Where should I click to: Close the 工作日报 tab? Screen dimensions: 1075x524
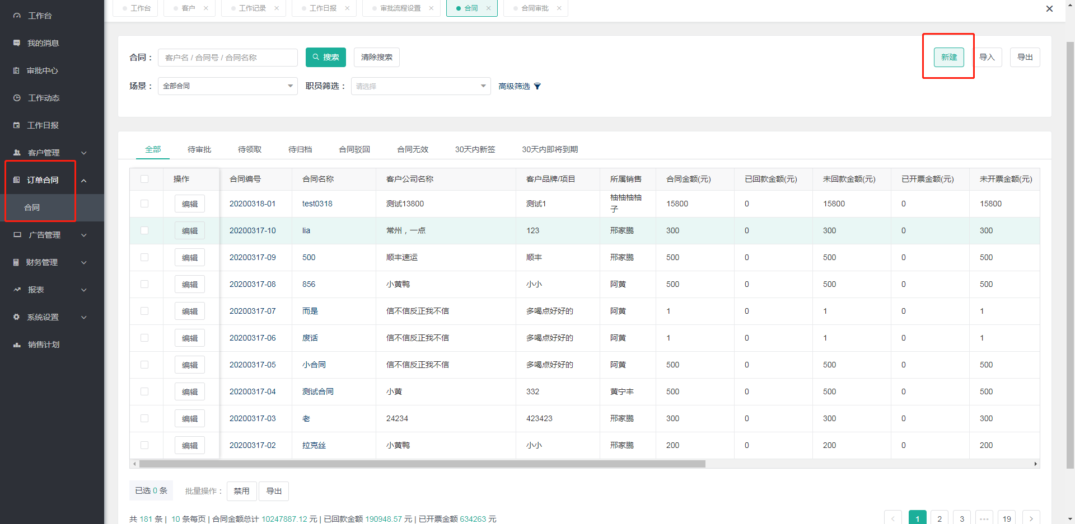347,8
